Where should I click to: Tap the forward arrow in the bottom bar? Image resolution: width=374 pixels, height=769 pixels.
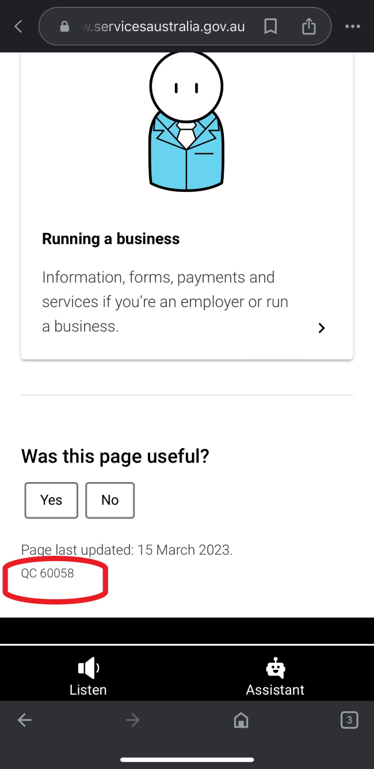[x=133, y=720]
